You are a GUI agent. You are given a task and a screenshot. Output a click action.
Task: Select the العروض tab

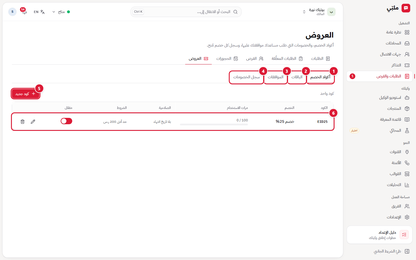(198, 59)
